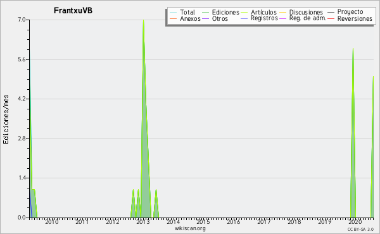Click the 2.8 y-axis value

click(x=22, y=139)
